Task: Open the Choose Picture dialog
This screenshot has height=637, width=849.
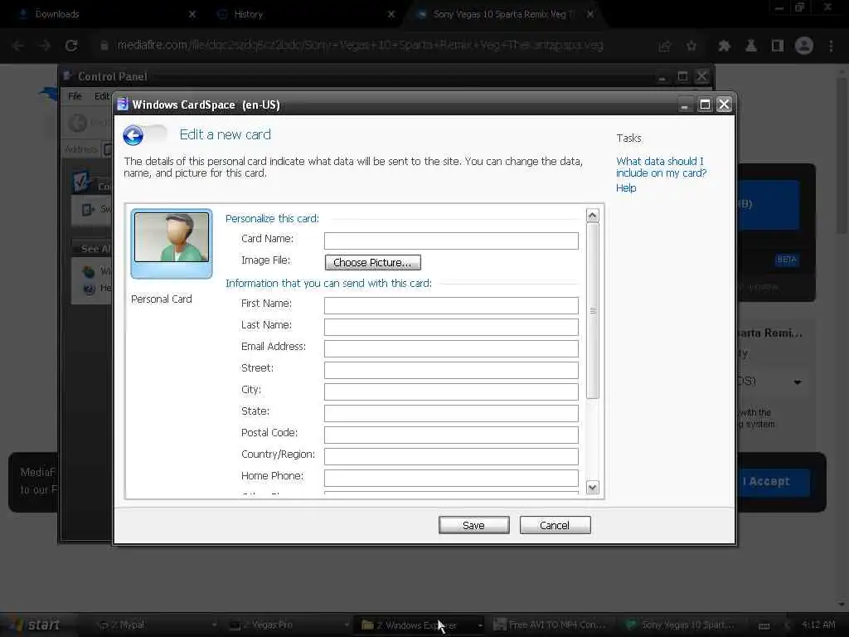Action: (372, 262)
